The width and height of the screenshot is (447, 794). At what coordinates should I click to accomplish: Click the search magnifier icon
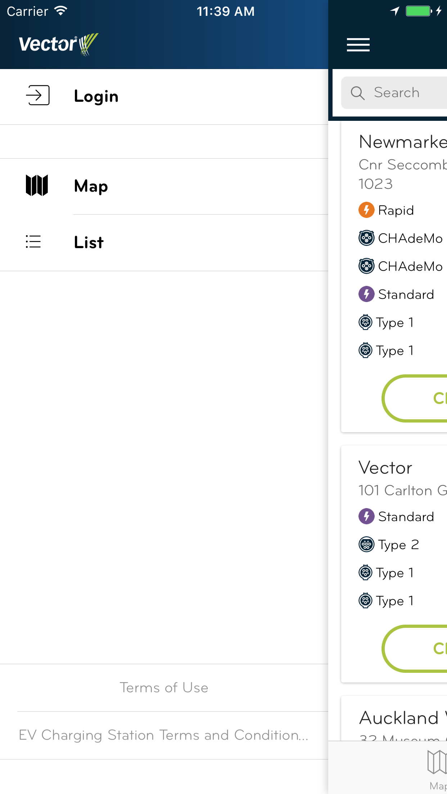(x=358, y=92)
